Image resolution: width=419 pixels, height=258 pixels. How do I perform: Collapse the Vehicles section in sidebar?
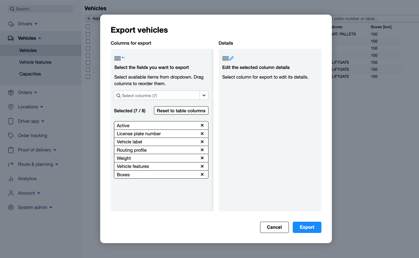(x=40, y=38)
